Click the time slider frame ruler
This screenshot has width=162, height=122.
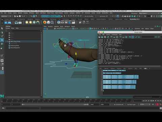point(66,101)
